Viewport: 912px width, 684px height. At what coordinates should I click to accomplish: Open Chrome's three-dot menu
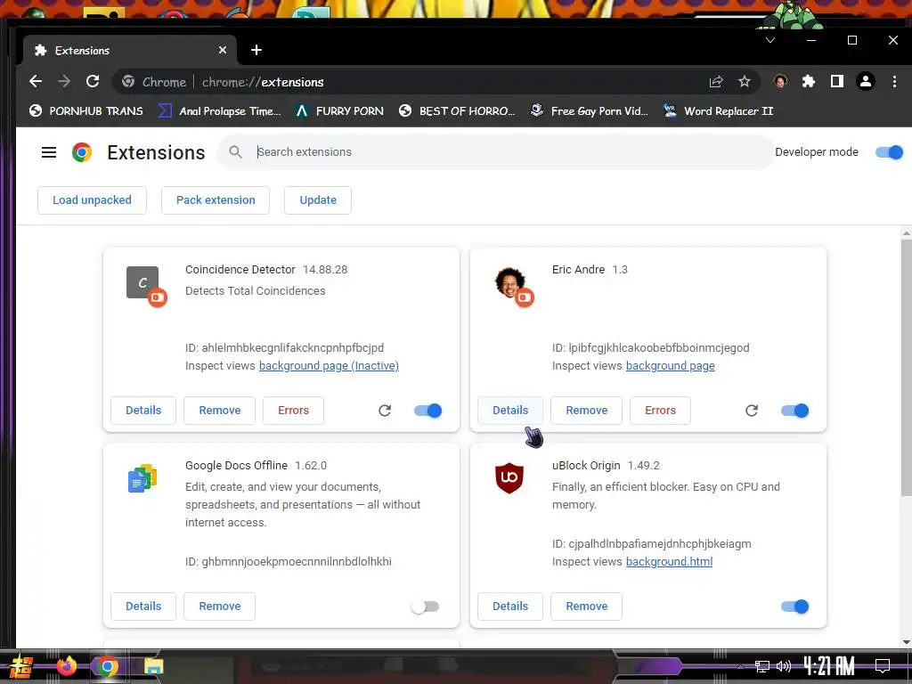click(x=894, y=81)
